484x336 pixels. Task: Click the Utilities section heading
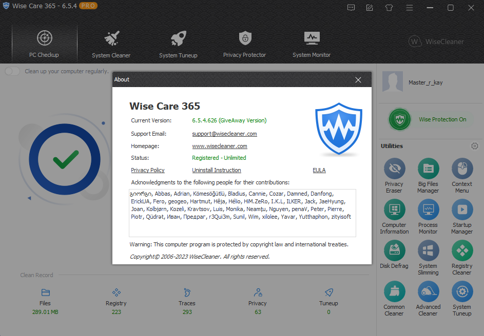(392, 146)
